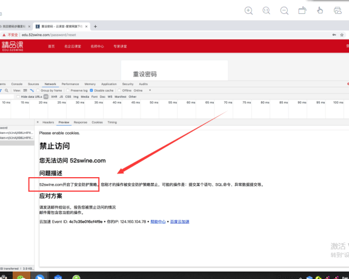Click the zoom-out magnifier icon

tap(284, 10)
